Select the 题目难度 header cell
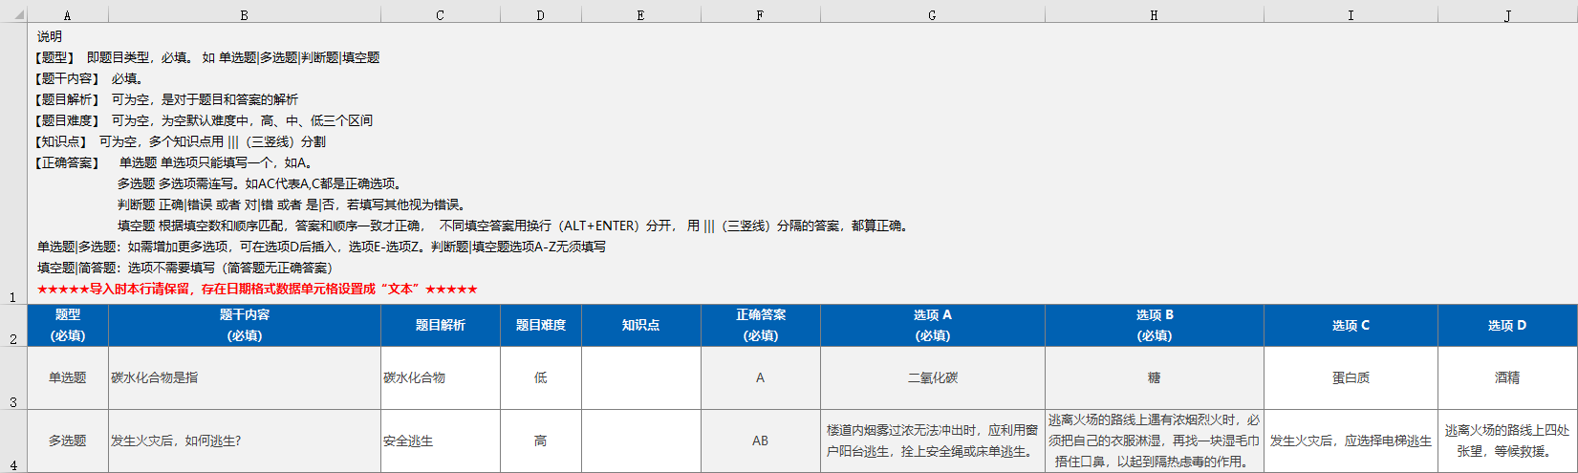This screenshot has width=1578, height=473. click(541, 325)
